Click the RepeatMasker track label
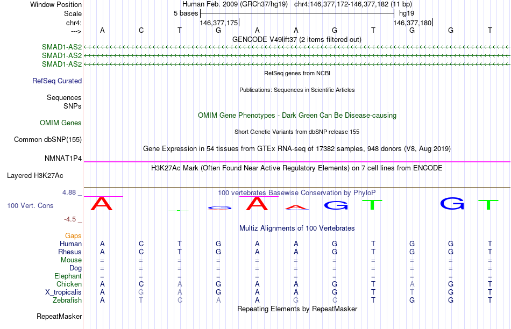Screen dimensions: 511x329 click(59, 316)
